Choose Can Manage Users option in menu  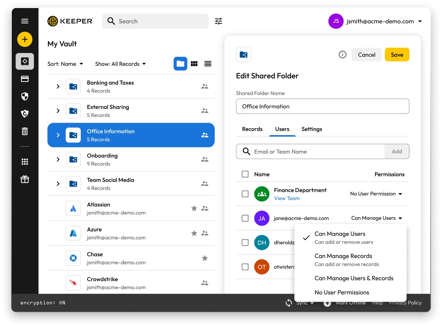click(x=350, y=238)
